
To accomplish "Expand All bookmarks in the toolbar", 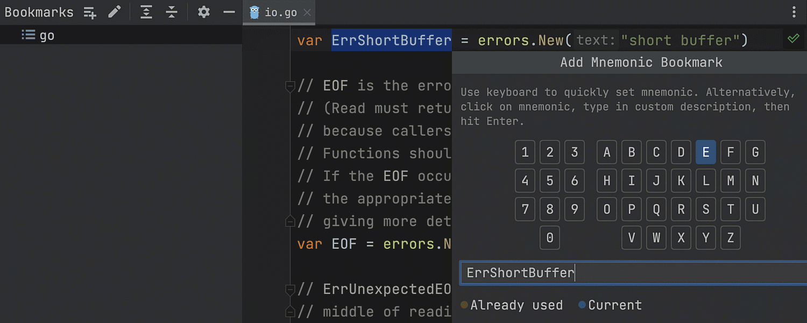I will coord(146,12).
